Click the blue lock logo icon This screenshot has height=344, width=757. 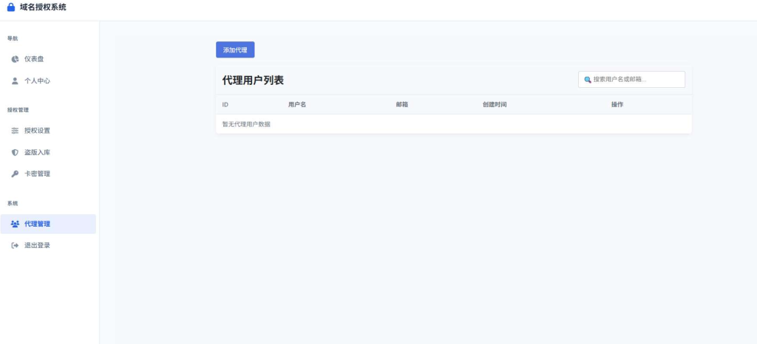pyautogui.click(x=11, y=7)
